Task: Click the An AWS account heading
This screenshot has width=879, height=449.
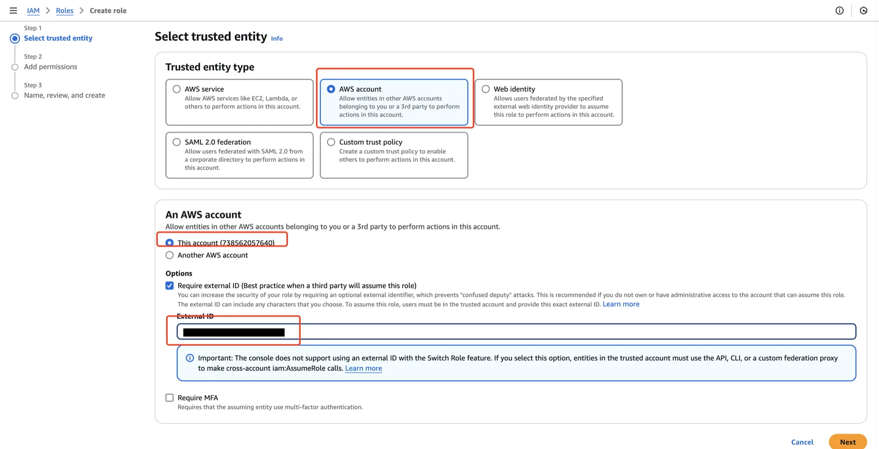Action: point(203,214)
